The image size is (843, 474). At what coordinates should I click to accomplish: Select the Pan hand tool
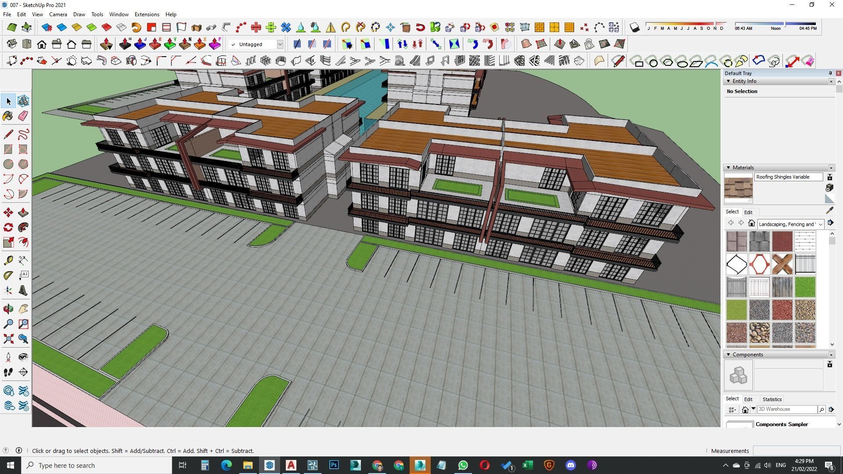pos(23,309)
